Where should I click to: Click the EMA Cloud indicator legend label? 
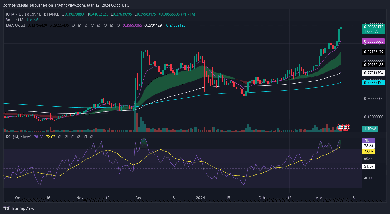pos(16,25)
